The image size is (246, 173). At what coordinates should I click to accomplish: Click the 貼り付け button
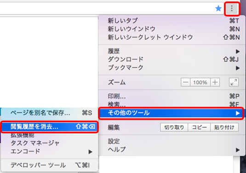[224, 127]
